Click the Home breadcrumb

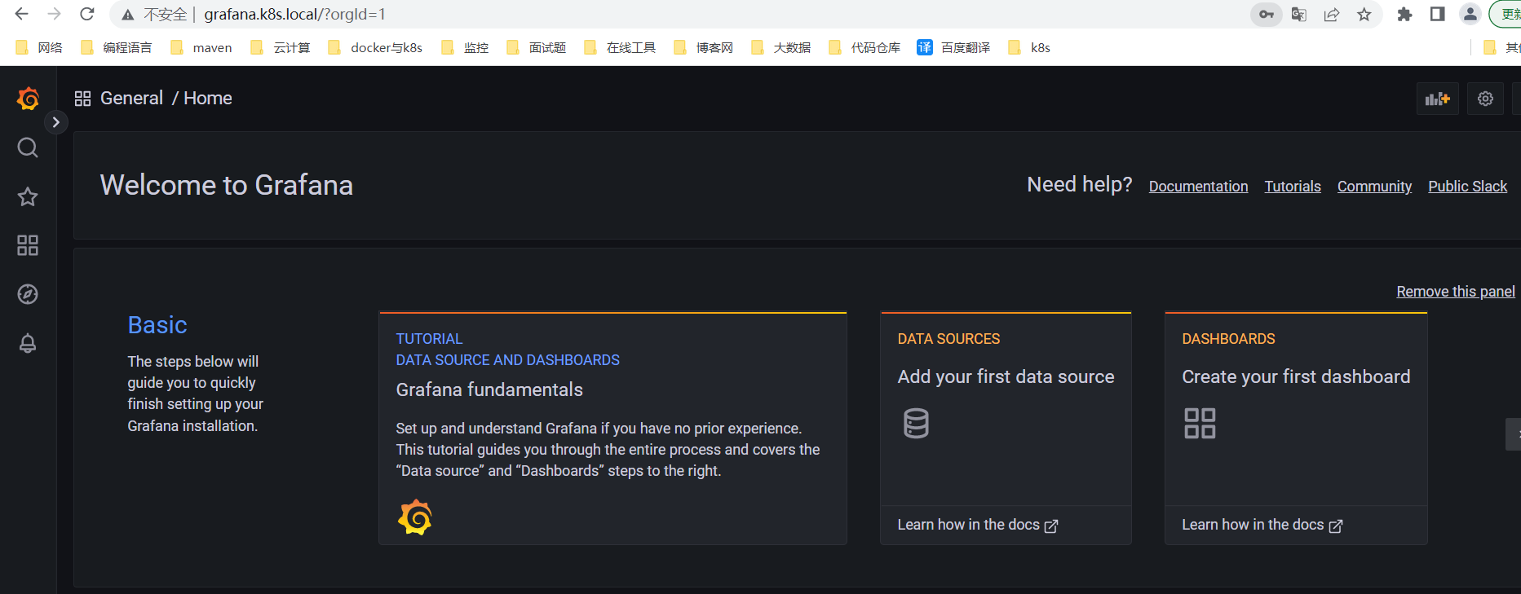208,98
